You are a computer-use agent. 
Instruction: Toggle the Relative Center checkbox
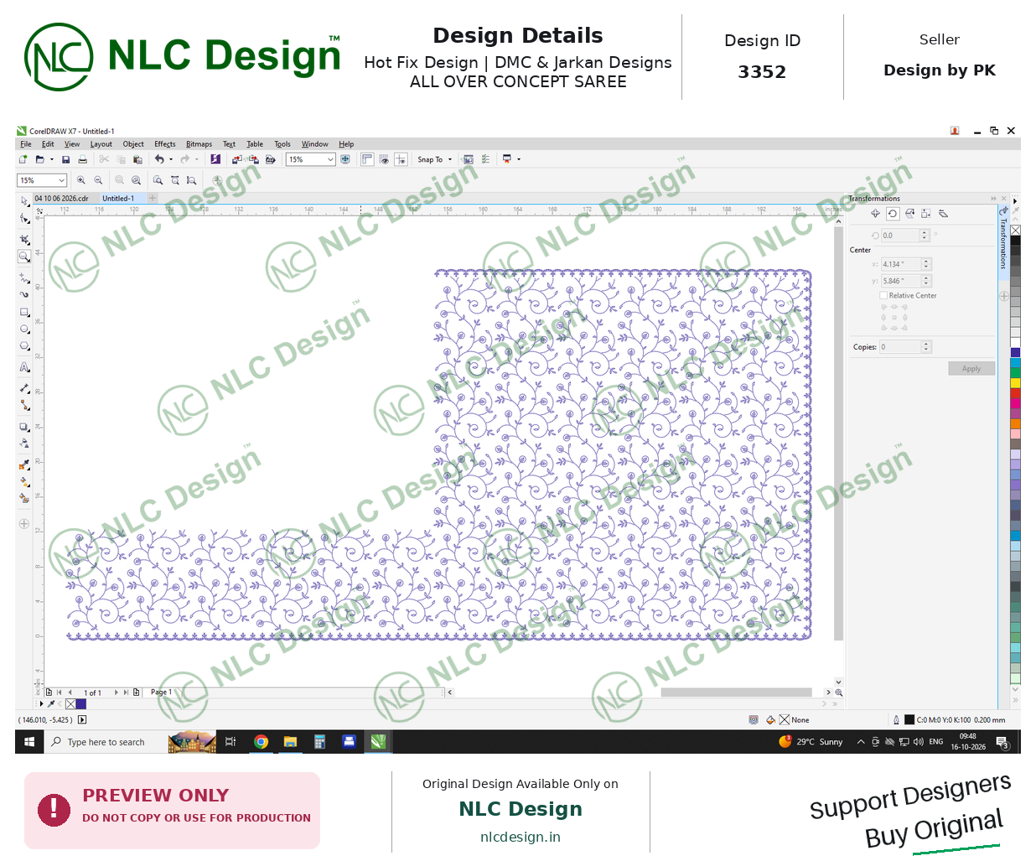[883, 295]
